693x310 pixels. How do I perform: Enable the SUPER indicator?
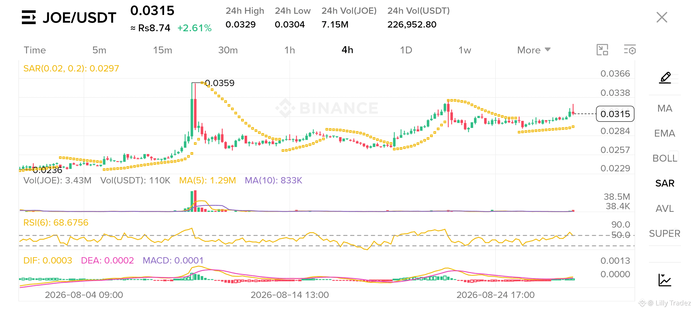point(665,233)
